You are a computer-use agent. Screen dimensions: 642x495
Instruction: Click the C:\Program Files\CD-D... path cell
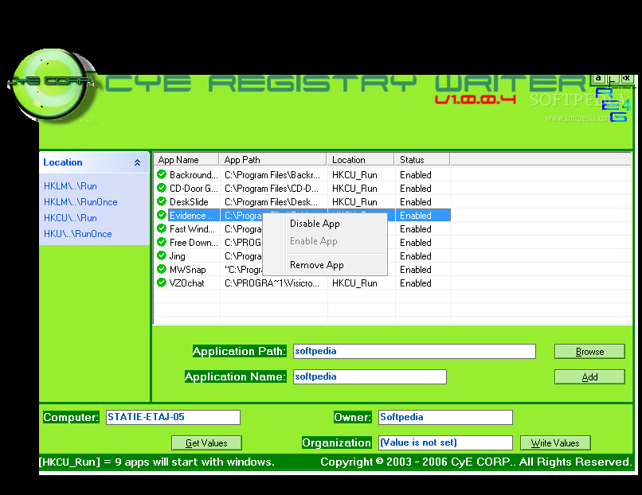[272, 189]
